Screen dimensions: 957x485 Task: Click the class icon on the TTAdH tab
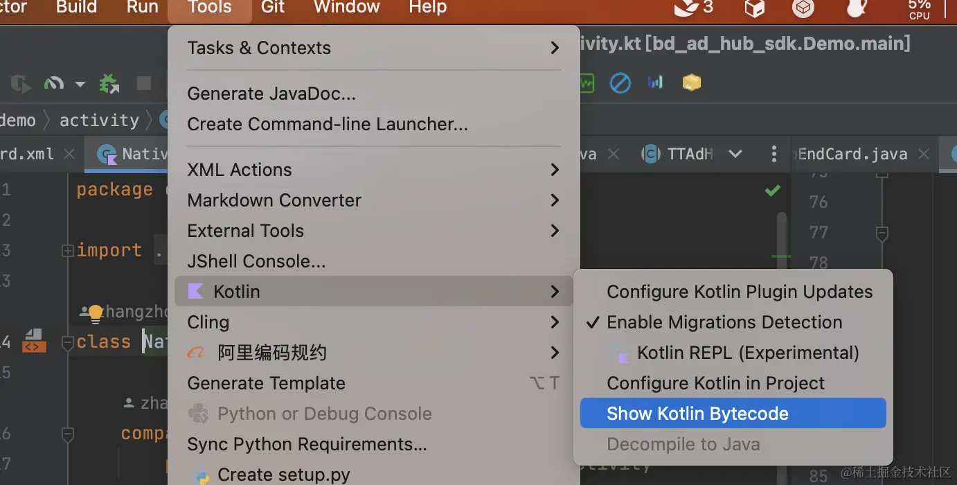650,154
